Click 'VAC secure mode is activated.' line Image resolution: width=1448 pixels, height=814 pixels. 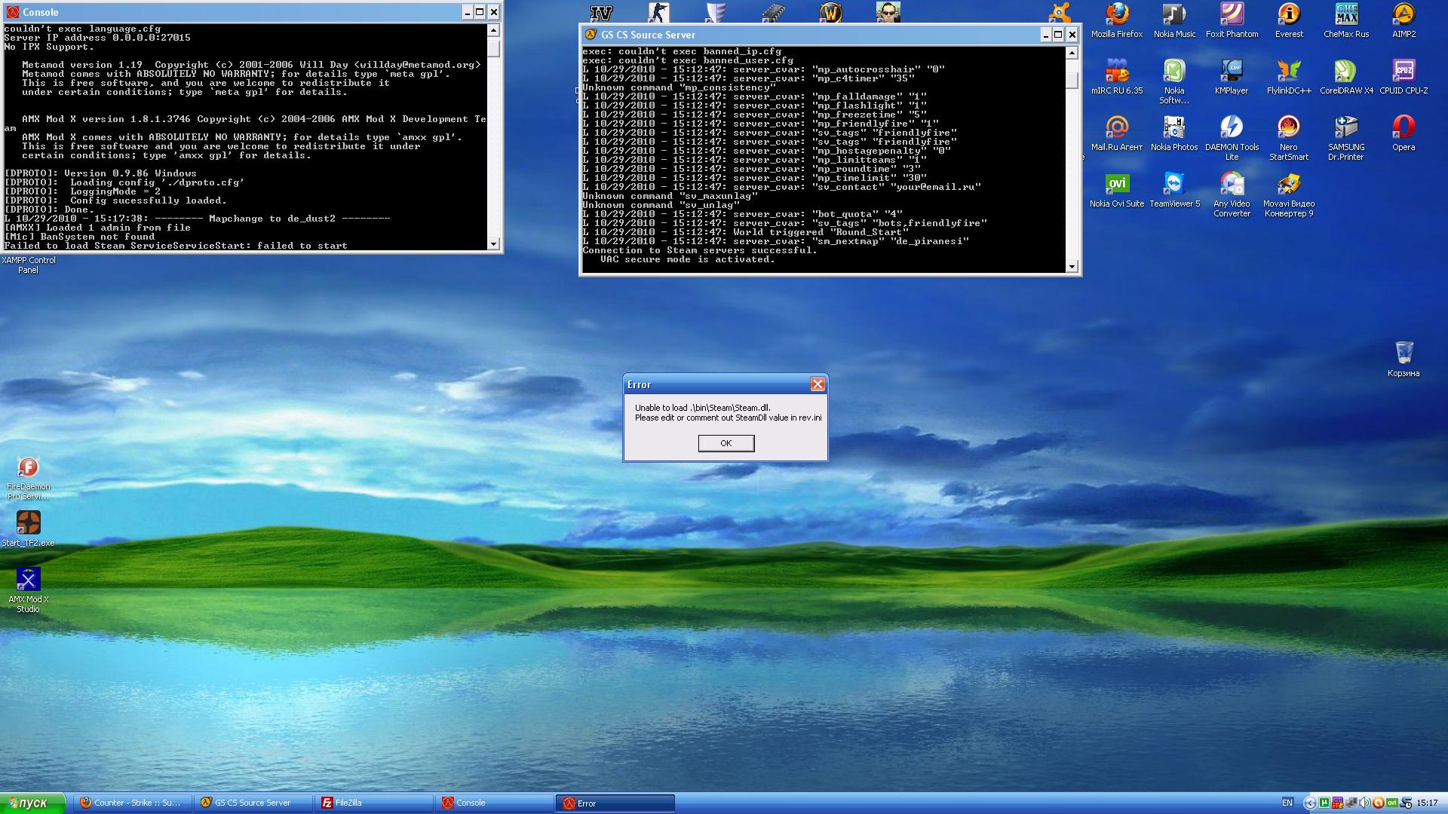click(x=688, y=259)
